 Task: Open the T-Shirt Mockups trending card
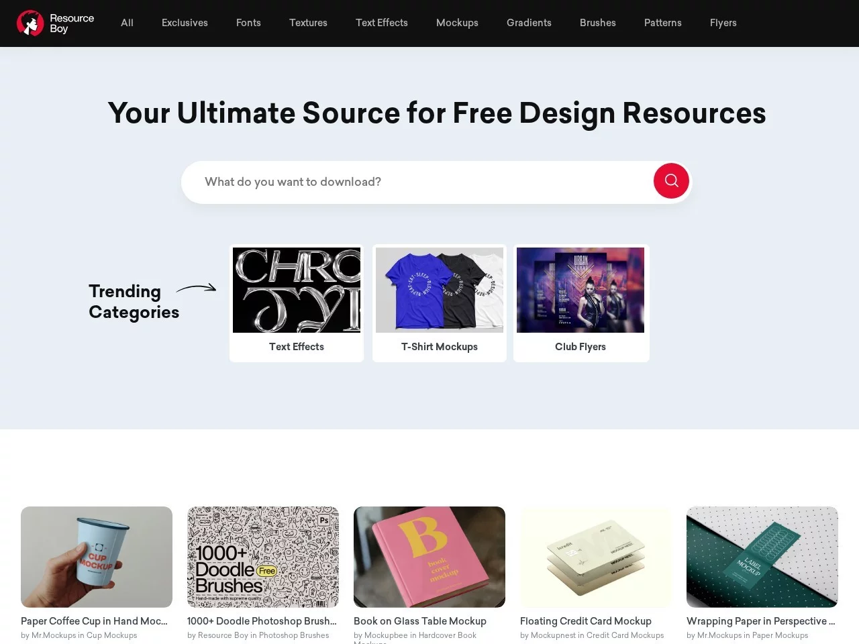pos(440,303)
